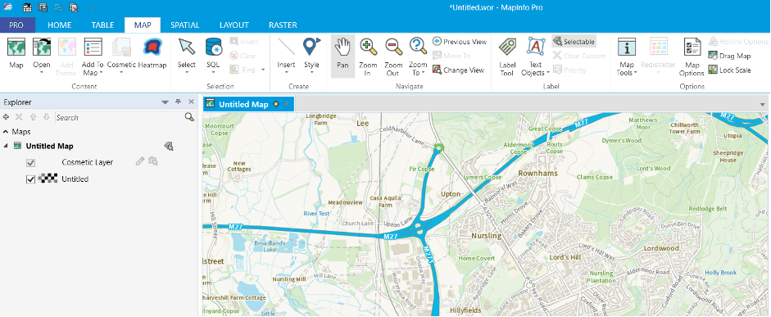771x317 pixels.
Task: Click the add plus icon in Explorer toolbar
Action: click(x=6, y=117)
